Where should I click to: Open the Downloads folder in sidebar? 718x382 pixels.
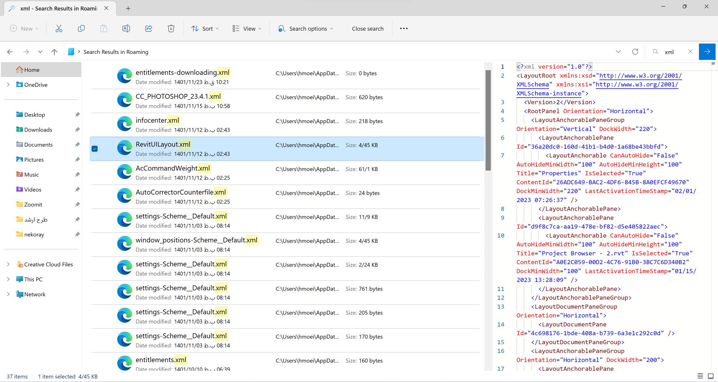38,129
